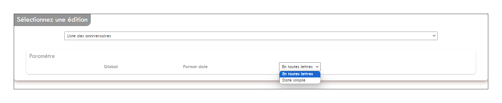Open the 'Liste des anniversaires' edition dropdown
The image size is (502, 103).
[x=251, y=36]
